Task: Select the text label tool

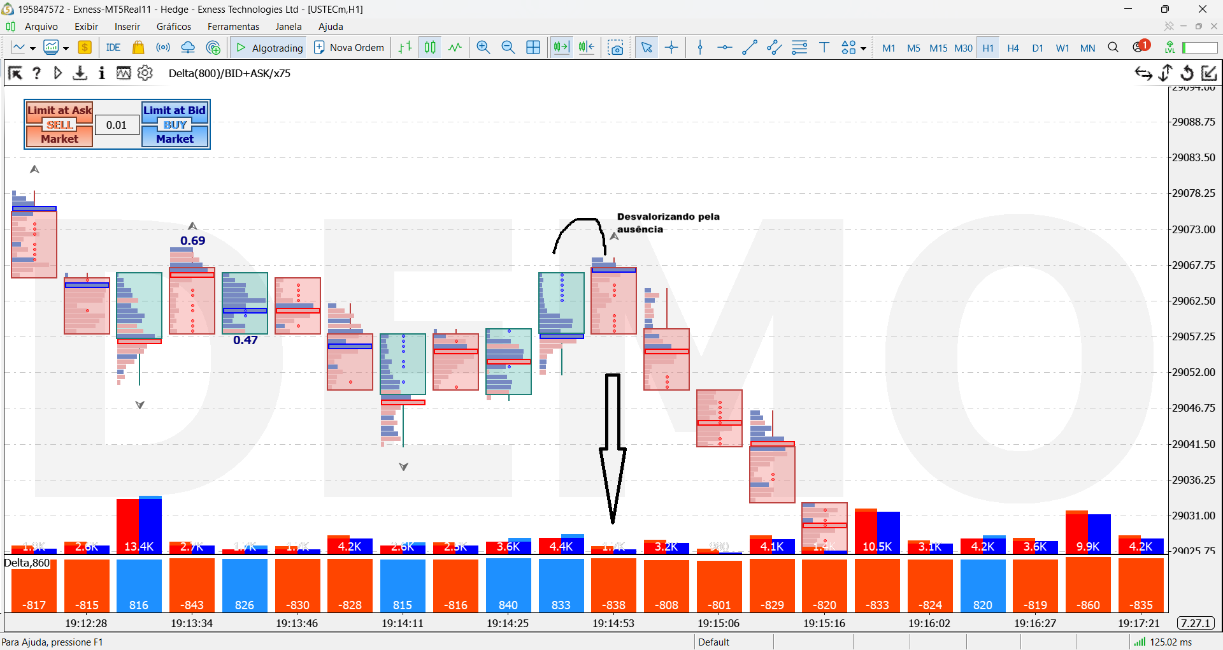Action: 824,48
